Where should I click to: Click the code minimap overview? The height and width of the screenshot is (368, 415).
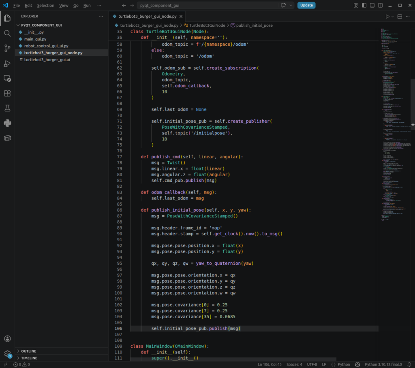coord(396,124)
